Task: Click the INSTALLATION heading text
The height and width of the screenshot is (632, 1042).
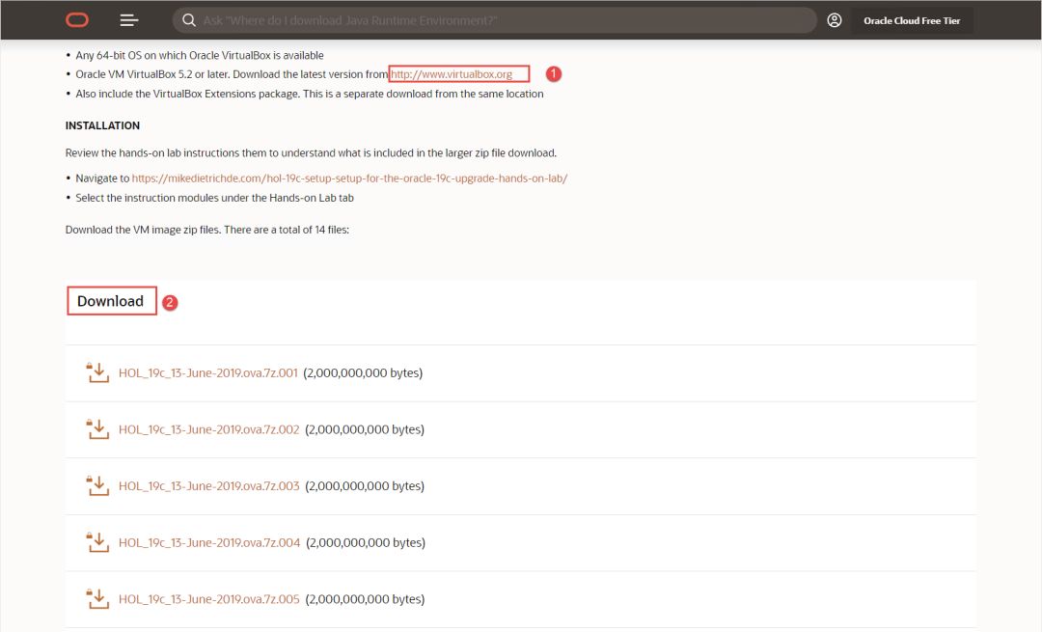Action: click(102, 125)
